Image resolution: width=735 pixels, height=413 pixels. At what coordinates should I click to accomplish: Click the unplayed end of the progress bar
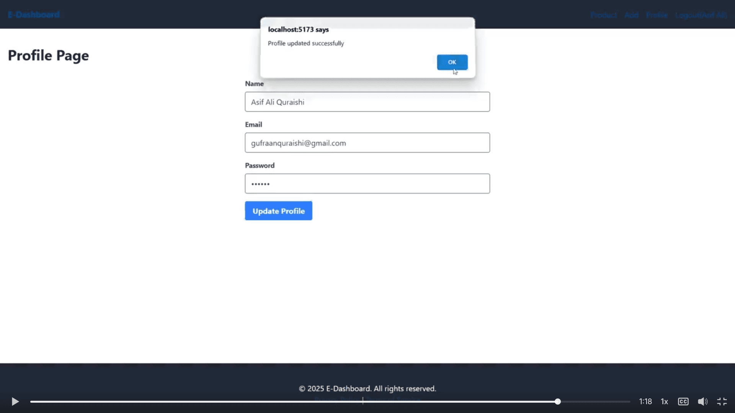628,402
